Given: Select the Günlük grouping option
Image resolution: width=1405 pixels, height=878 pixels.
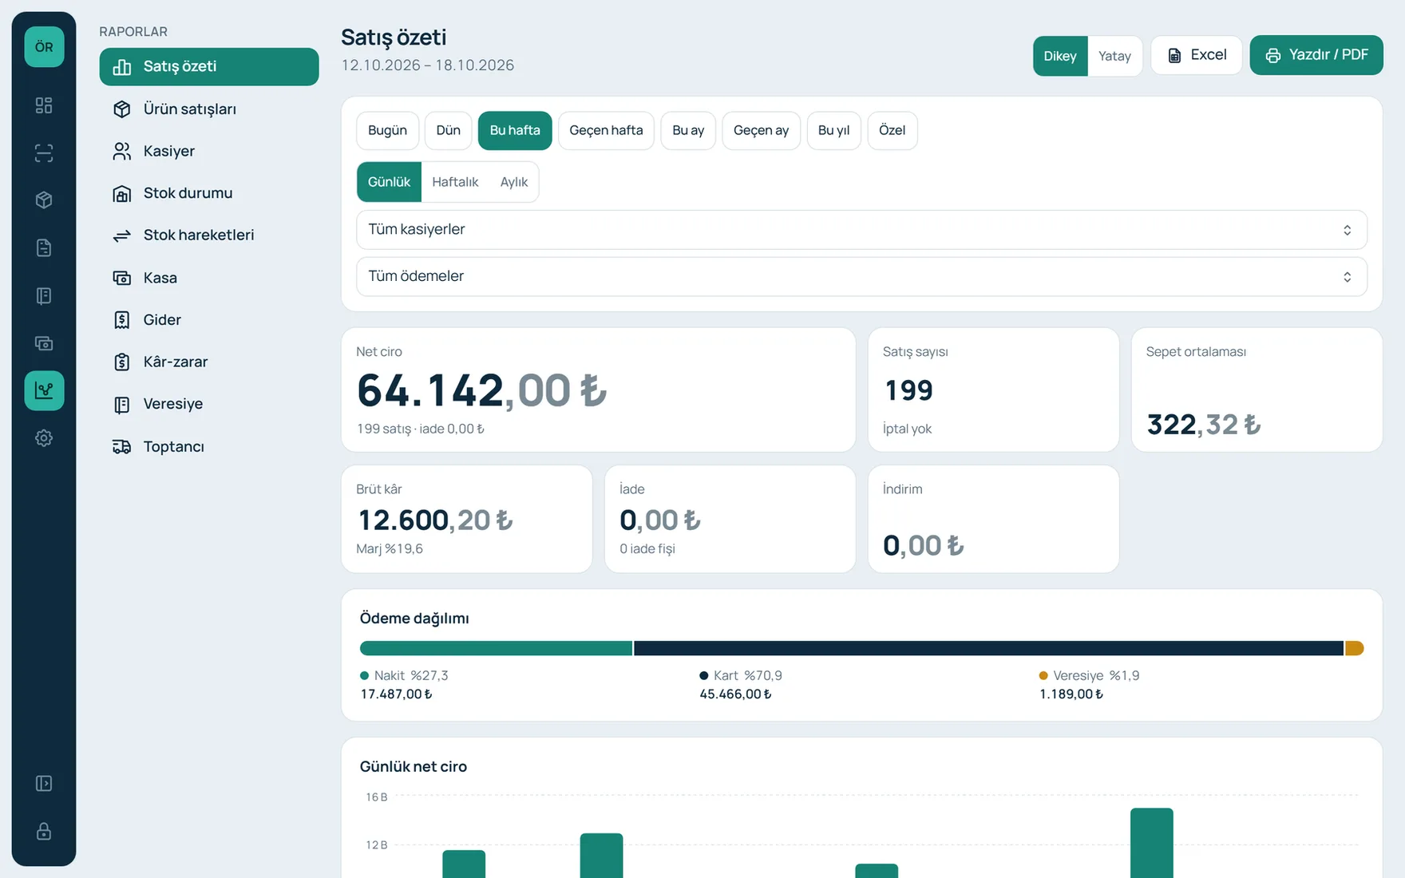Looking at the screenshot, I should tap(389, 182).
